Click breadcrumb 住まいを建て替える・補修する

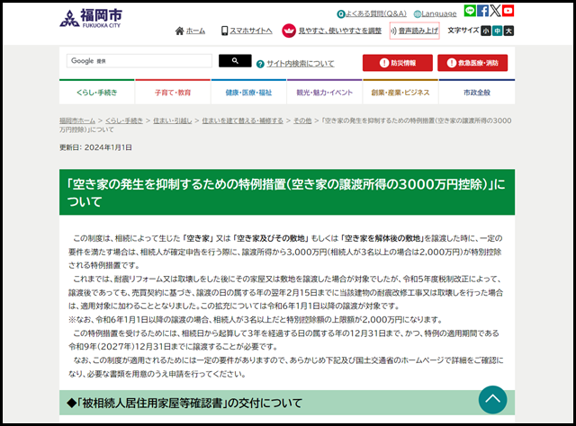(242, 120)
